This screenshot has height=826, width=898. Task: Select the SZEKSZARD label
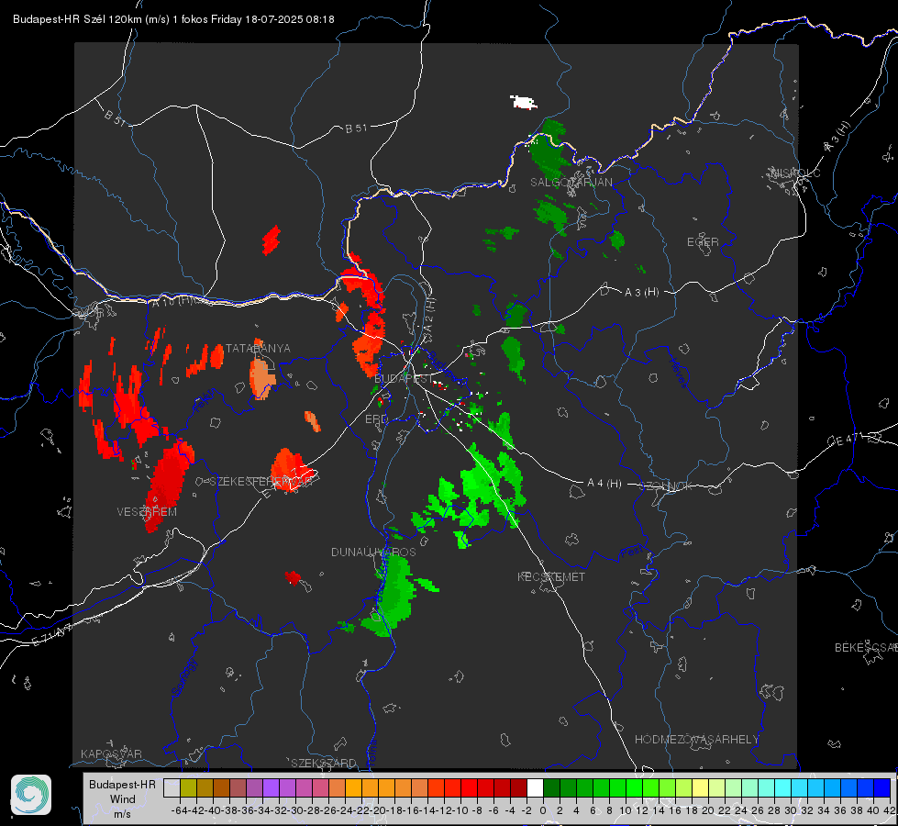coord(324,763)
